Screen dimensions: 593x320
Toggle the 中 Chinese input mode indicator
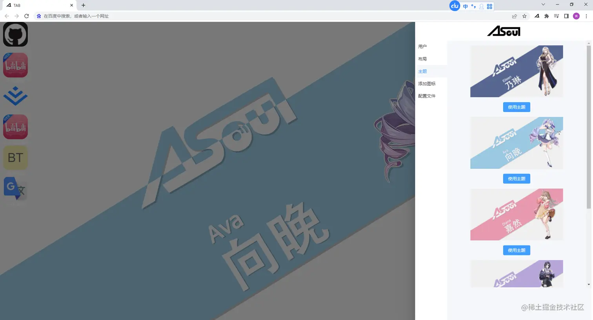click(x=466, y=6)
